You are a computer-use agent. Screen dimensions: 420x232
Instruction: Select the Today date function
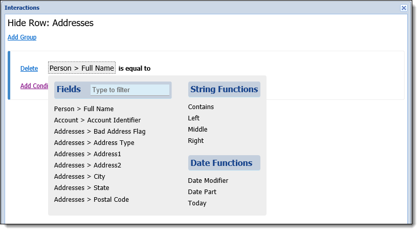197,203
